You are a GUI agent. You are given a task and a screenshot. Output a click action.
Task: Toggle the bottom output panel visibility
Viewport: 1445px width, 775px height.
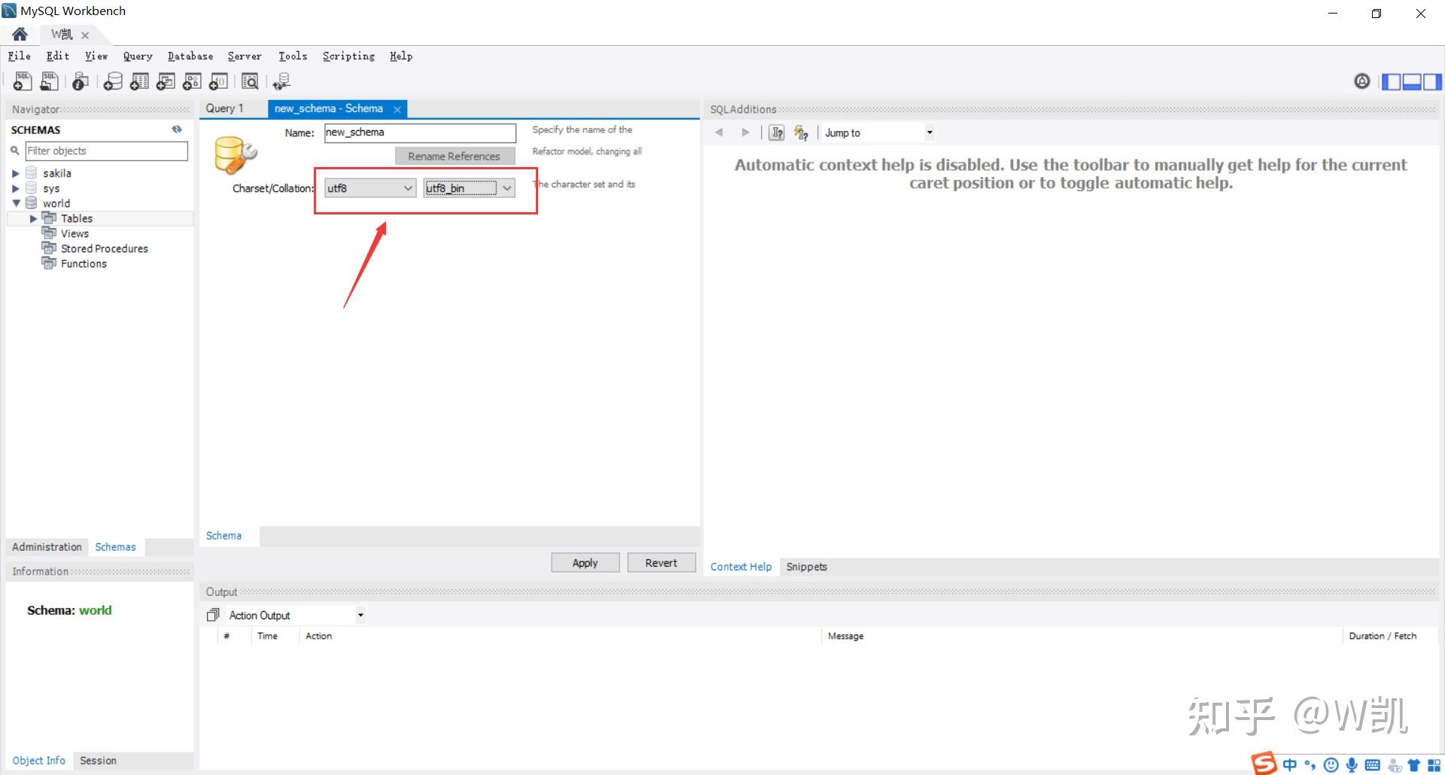click(x=1412, y=81)
